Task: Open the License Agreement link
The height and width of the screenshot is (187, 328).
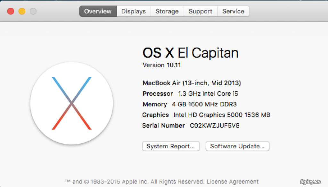Action: 233,182
